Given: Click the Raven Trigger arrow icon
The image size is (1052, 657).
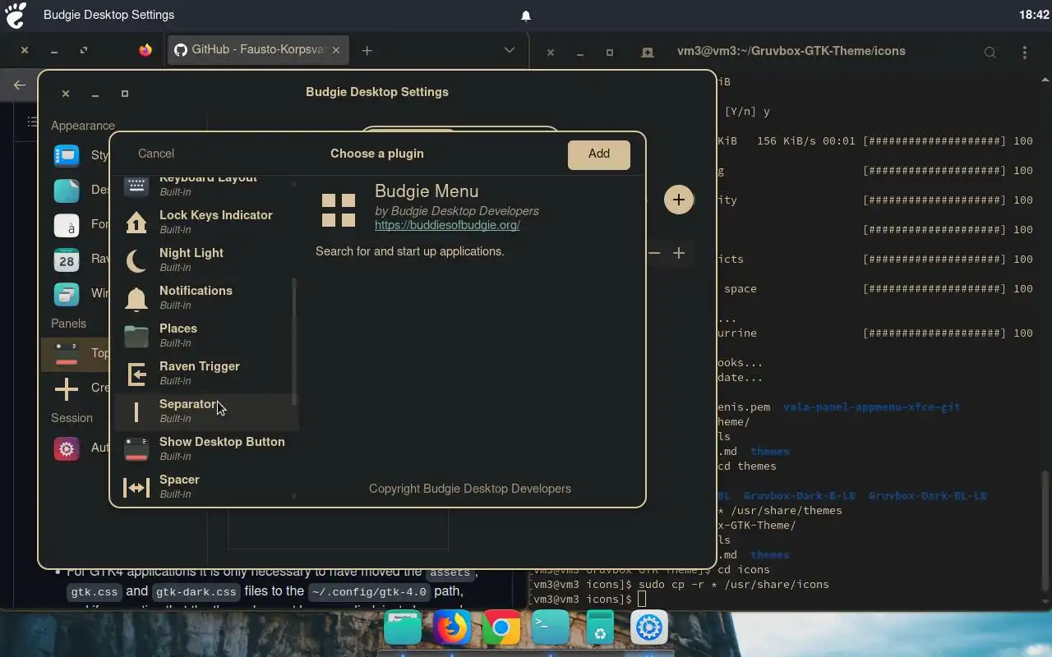Looking at the screenshot, I should pos(136,374).
